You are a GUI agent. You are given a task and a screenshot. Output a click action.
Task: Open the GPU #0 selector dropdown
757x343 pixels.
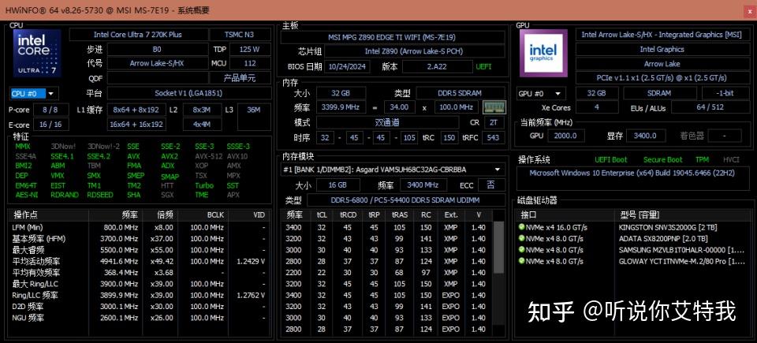(x=541, y=94)
